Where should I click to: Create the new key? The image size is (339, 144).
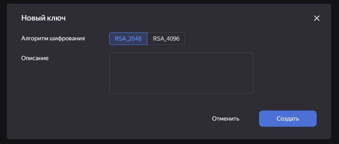point(287,118)
